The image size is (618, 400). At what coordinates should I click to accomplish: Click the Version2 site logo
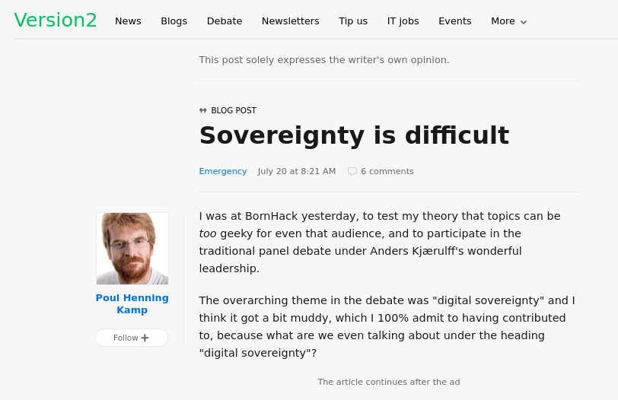pyautogui.click(x=56, y=21)
